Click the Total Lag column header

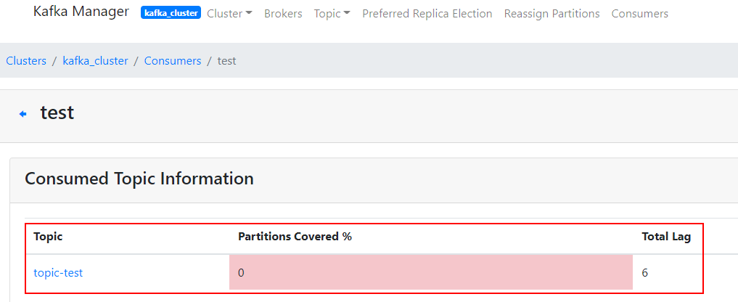coord(666,237)
